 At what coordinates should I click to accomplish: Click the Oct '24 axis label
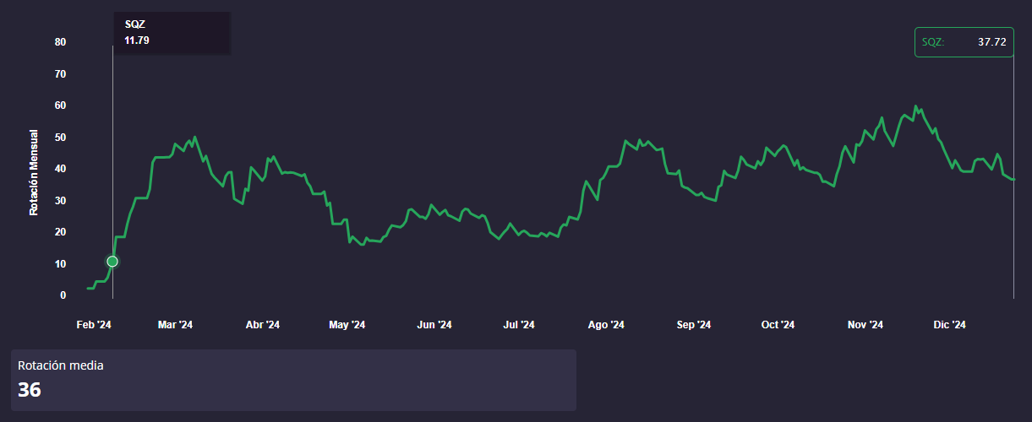point(778,325)
